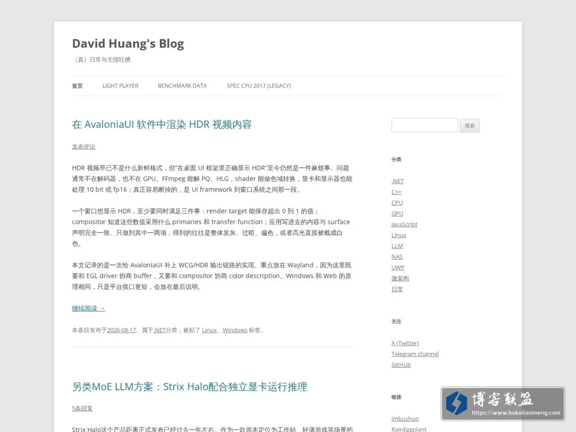Image resolution: width=576 pixels, height=432 pixels.
Task: Select the C++ category in sidebar
Action: (396, 192)
